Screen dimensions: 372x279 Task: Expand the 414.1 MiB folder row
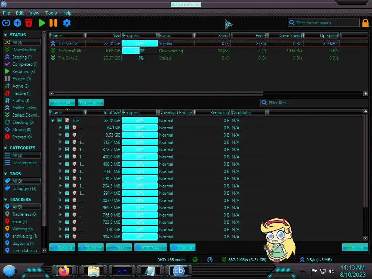pyautogui.click(x=60, y=171)
